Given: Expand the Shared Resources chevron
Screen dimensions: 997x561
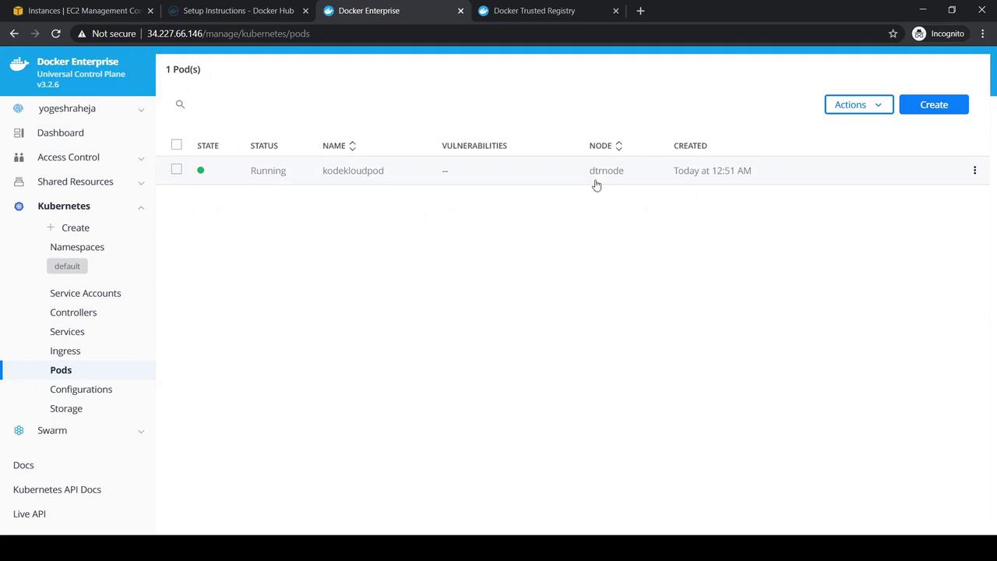Looking at the screenshot, I should (x=141, y=182).
